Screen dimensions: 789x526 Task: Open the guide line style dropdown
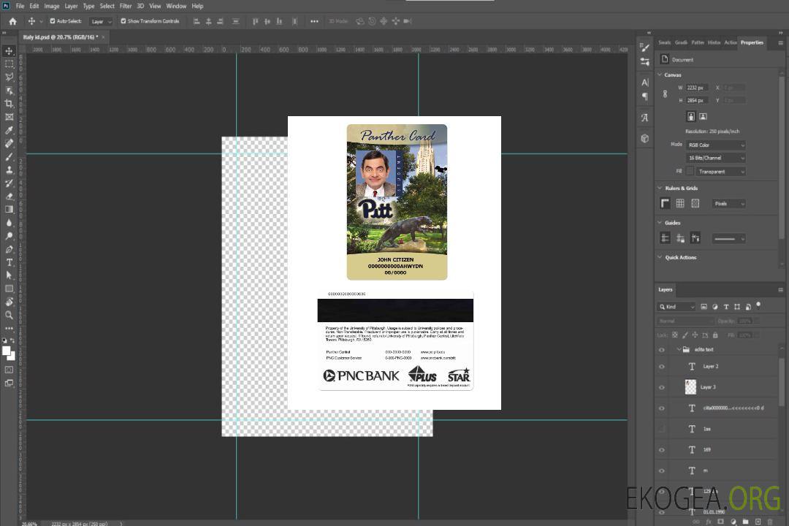tap(728, 239)
